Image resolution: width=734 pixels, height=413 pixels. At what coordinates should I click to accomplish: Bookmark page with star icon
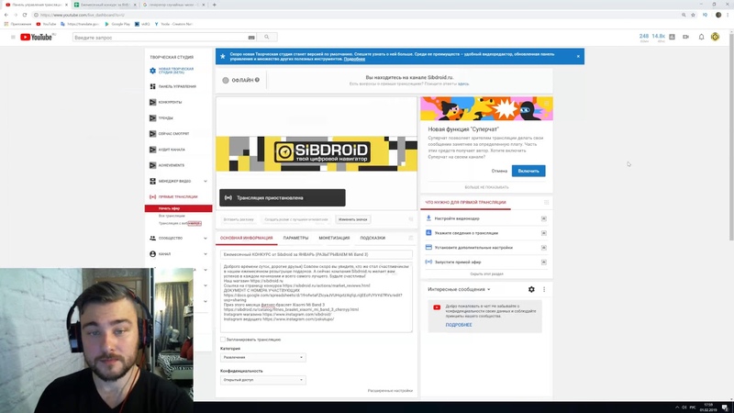(694, 15)
